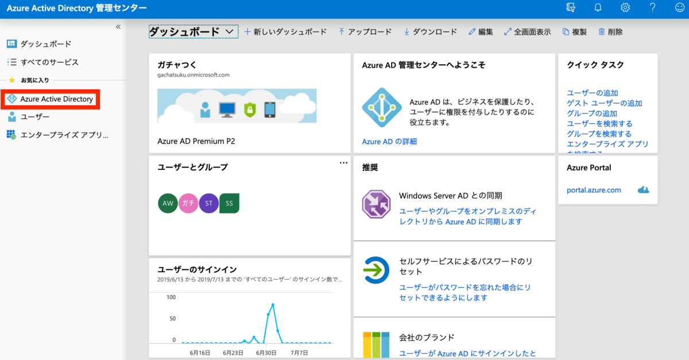Viewport: 689px width, 360px height.
Task: Click ゲスト ユーザーの追加 quick task
Action: tap(605, 103)
